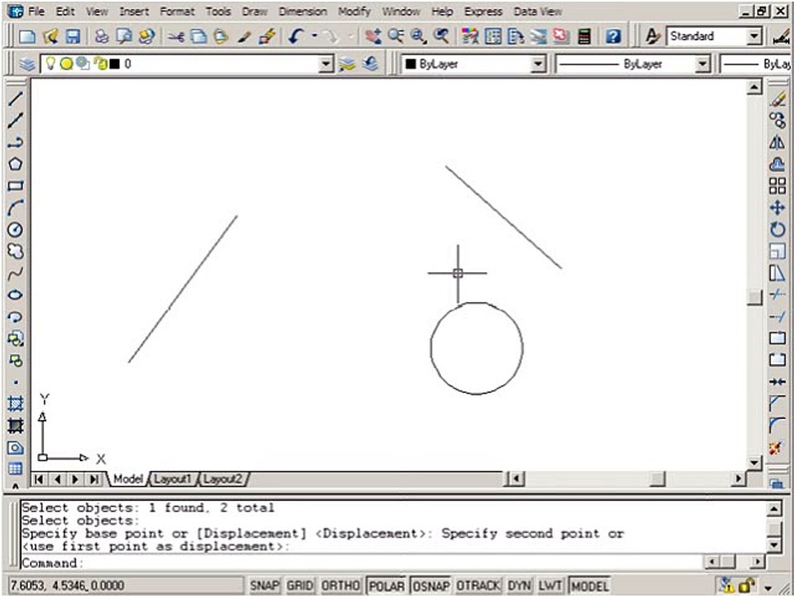794x596 pixels.
Task: Click the Fillet tool
Action: click(777, 425)
